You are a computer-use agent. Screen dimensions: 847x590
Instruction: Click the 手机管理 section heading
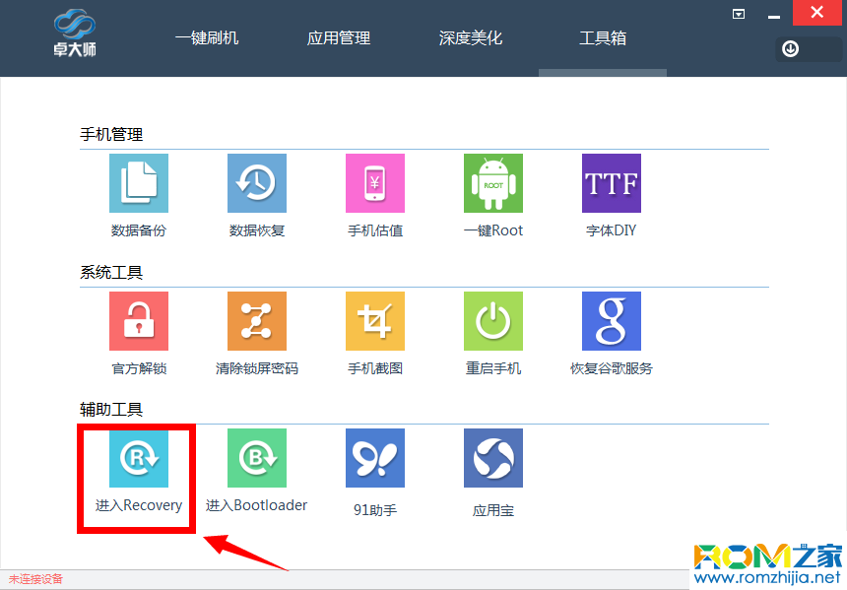click(x=111, y=134)
